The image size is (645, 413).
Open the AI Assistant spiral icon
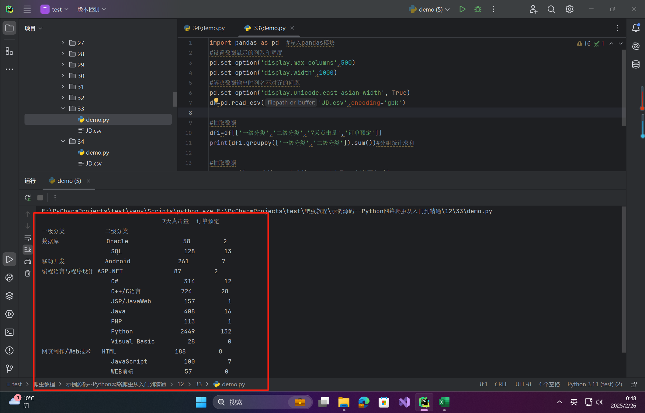636,46
